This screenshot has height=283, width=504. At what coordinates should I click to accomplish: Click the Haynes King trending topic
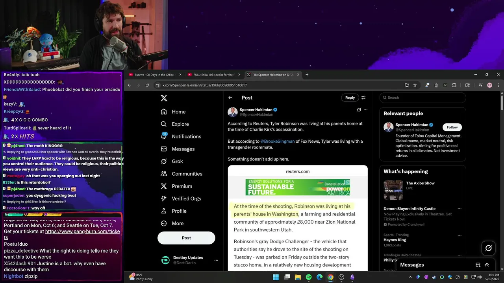pos(395,240)
